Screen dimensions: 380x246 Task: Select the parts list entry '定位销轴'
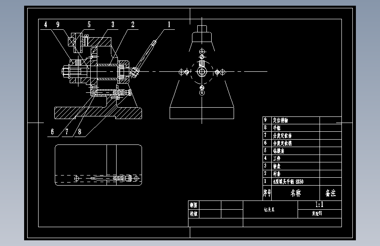(281, 120)
